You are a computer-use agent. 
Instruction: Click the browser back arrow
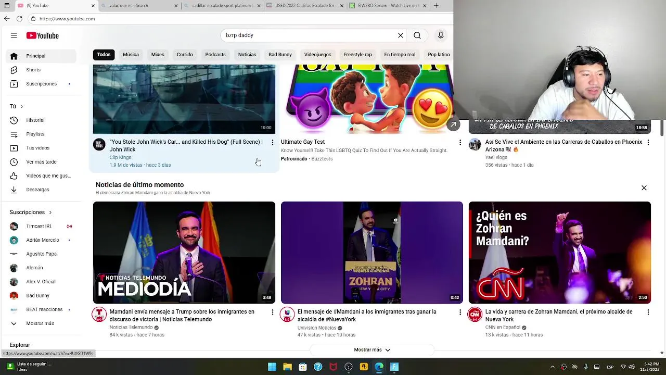point(6,19)
